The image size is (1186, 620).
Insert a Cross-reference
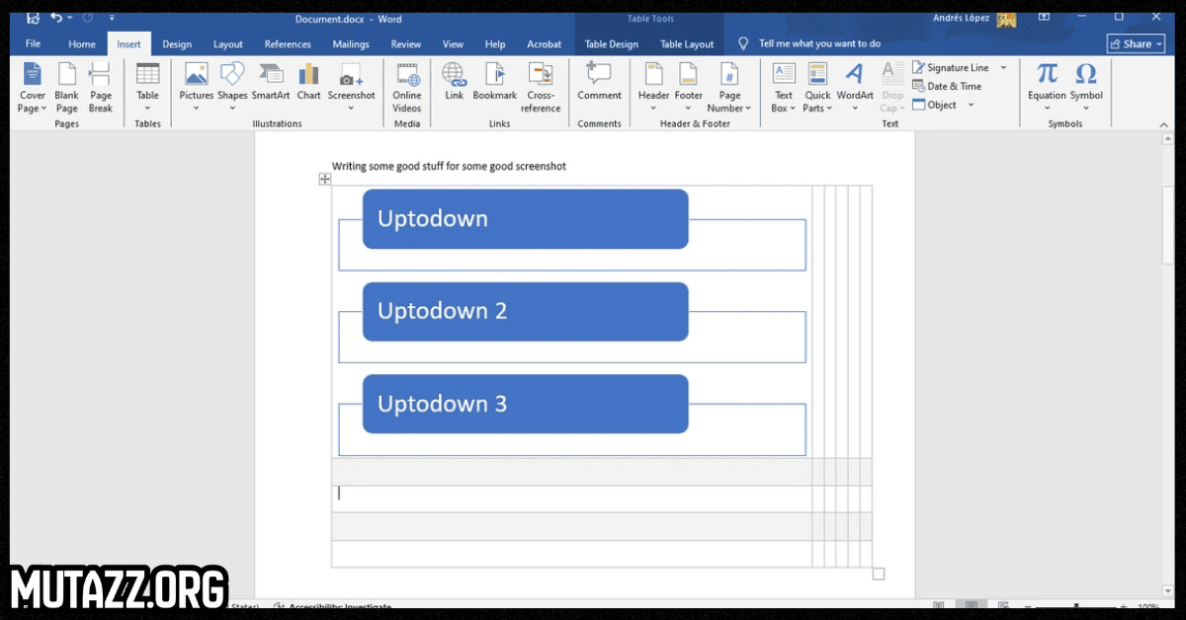(541, 86)
